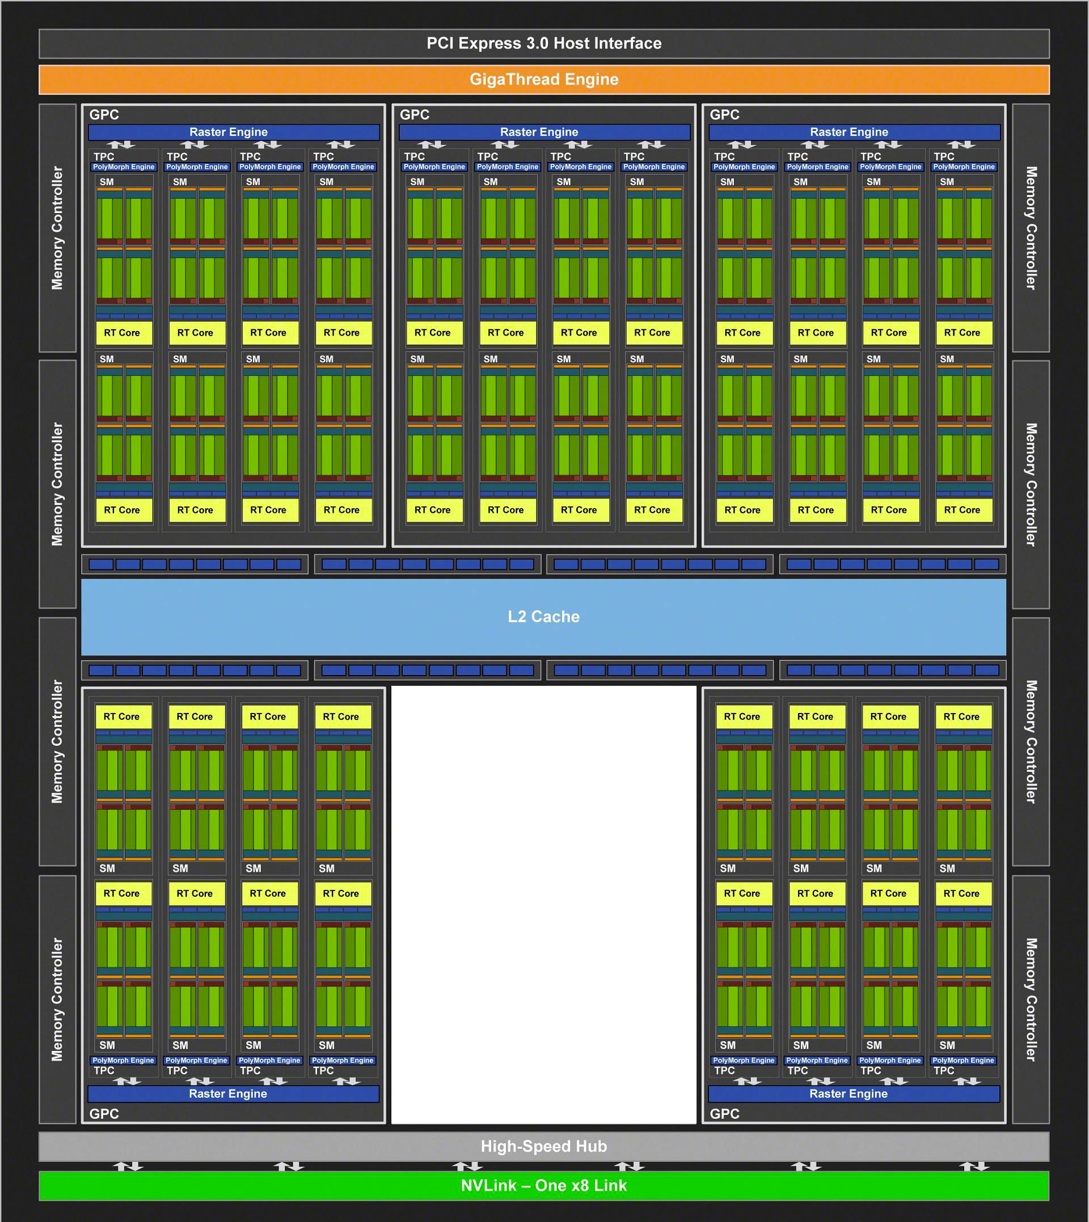Screen dimensions: 1089x1222
Task: Click the leftmost arrow pair below High-Speed Hub
Action: [x=128, y=1166]
